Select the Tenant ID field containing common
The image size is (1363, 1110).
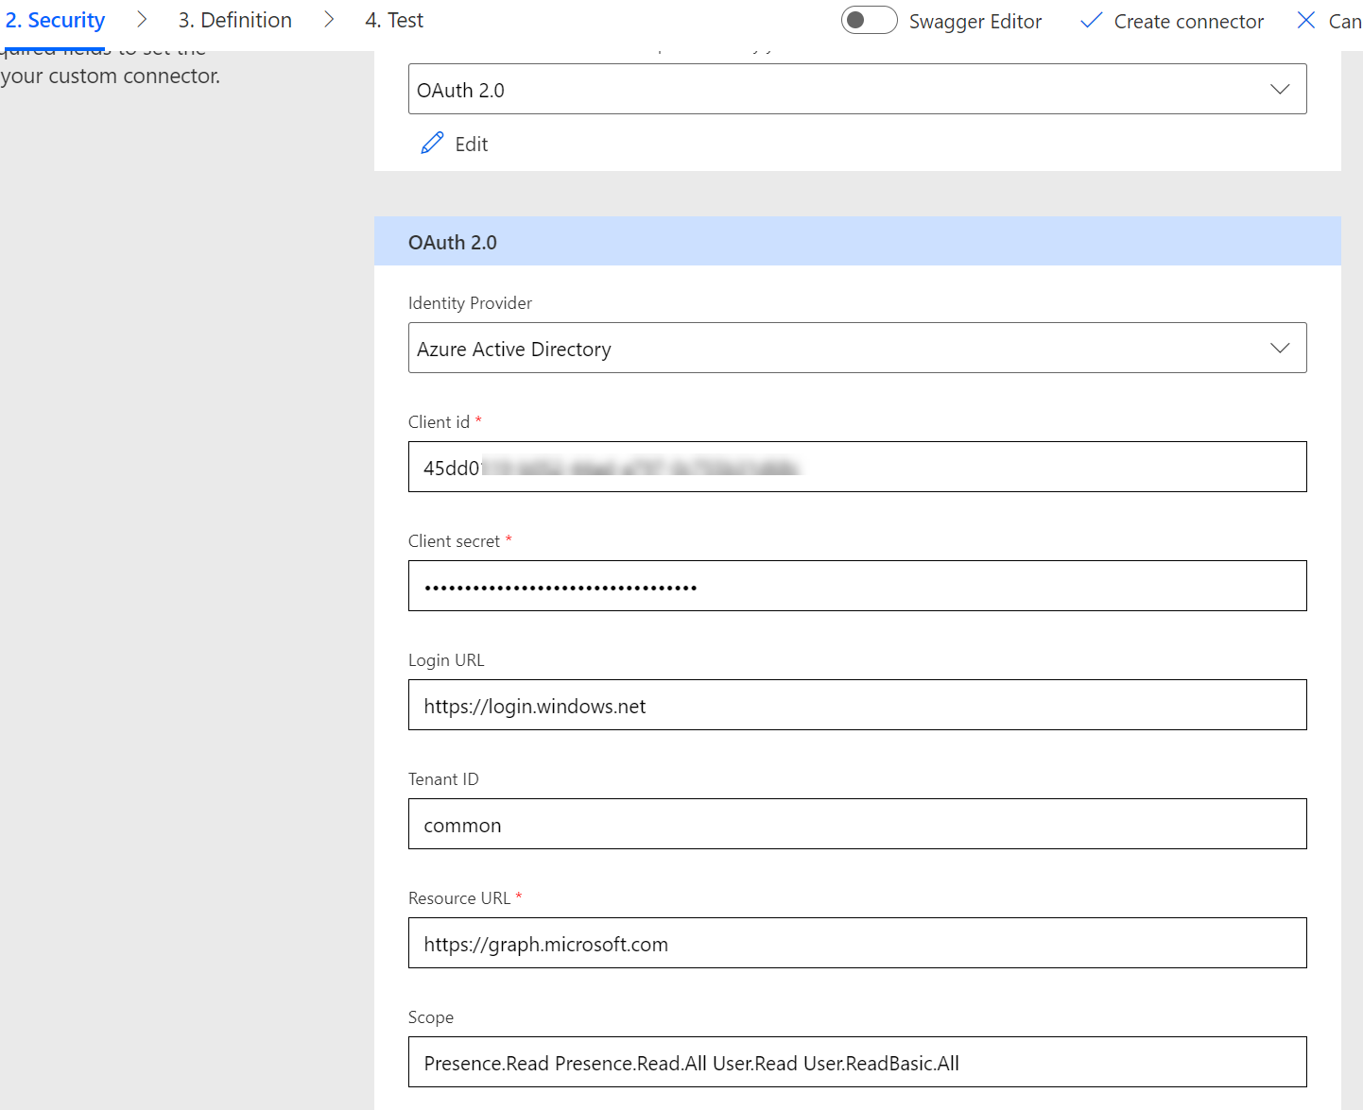[x=857, y=824]
